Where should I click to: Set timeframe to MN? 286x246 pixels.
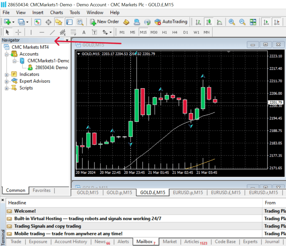pos(206,32)
